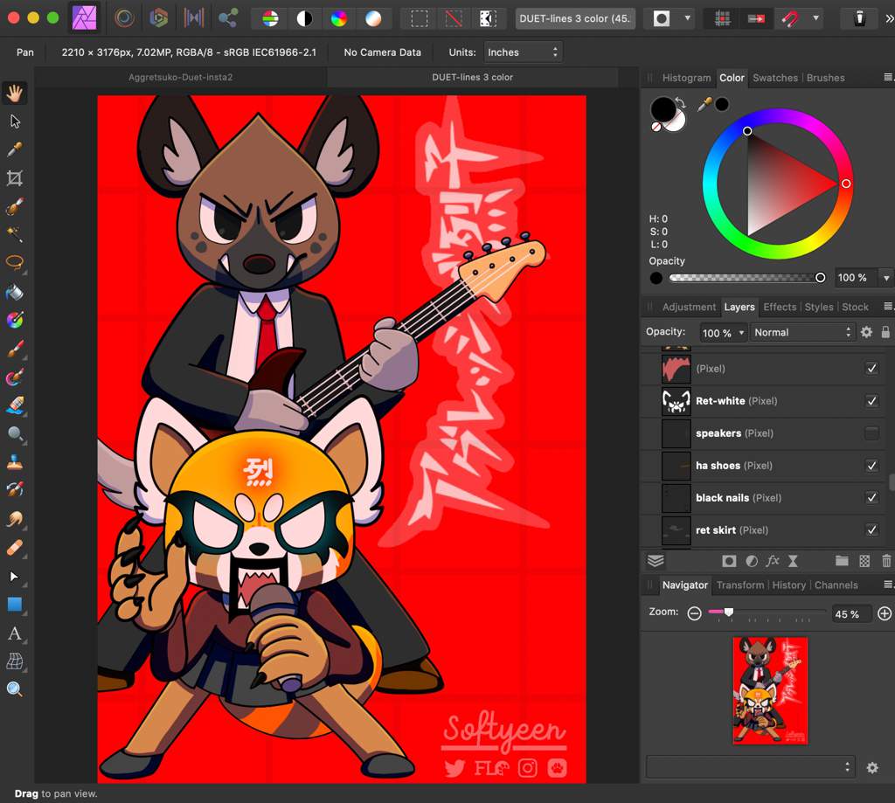Show the speakers layer
This screenshot has width=895, height=803.
point(871,433)
